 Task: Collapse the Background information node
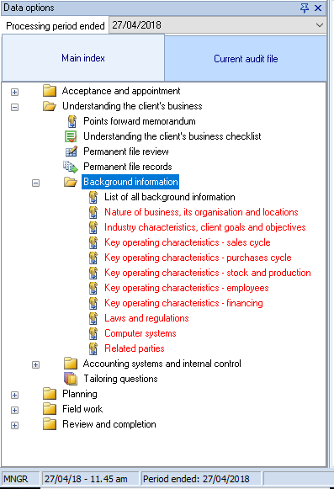pyautogui.click(x=36, y=183)
